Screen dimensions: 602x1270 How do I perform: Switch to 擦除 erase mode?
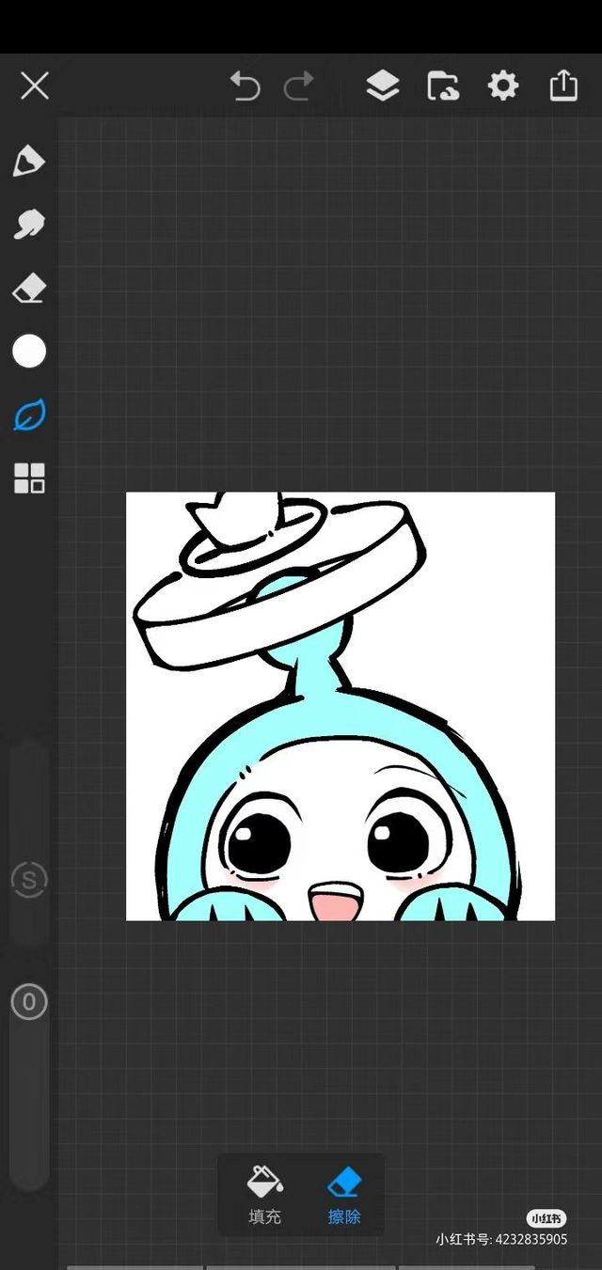pos(344,1195)
